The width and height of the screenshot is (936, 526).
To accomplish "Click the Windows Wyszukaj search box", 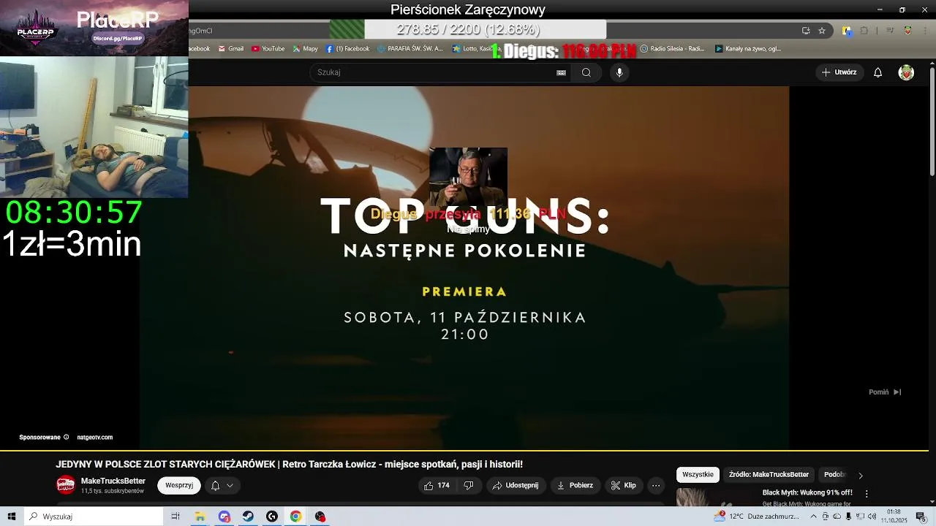I will click(x=94, y=517).
